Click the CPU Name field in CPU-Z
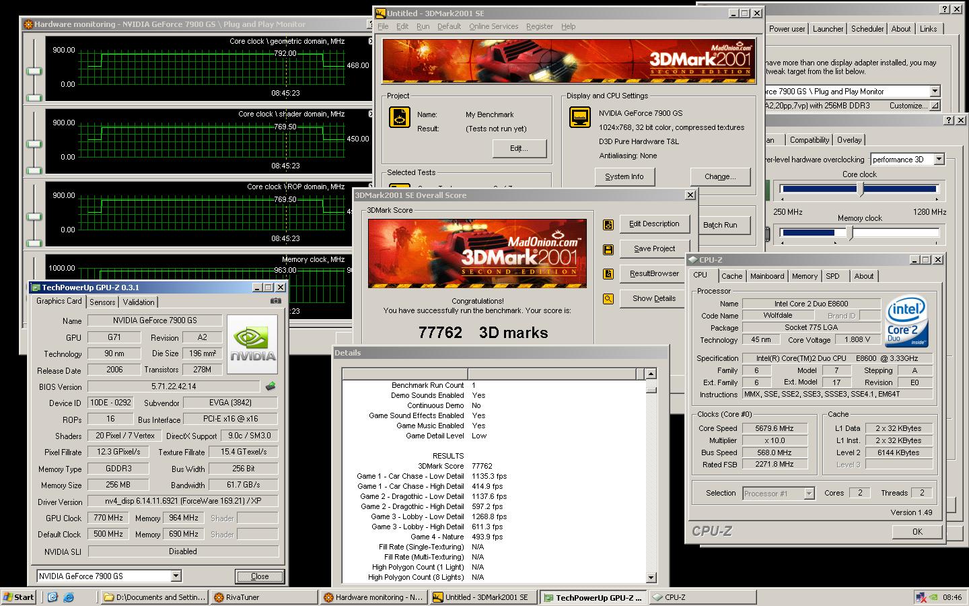969x606 pixels. [x=811, y=304]
